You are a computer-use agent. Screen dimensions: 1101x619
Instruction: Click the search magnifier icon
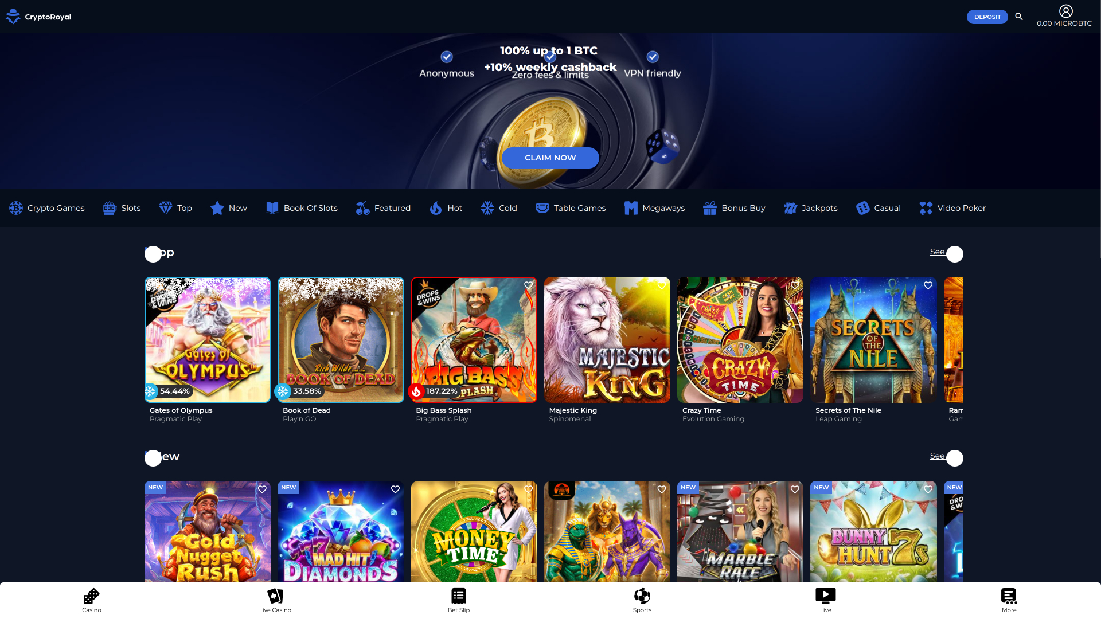coord(1019,17)
